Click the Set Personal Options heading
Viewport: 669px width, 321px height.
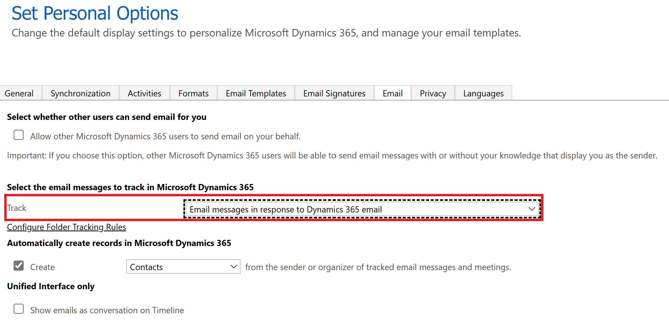95,13
